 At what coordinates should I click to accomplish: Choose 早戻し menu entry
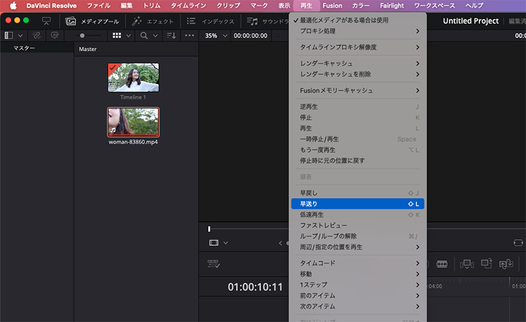click(358, 193)
